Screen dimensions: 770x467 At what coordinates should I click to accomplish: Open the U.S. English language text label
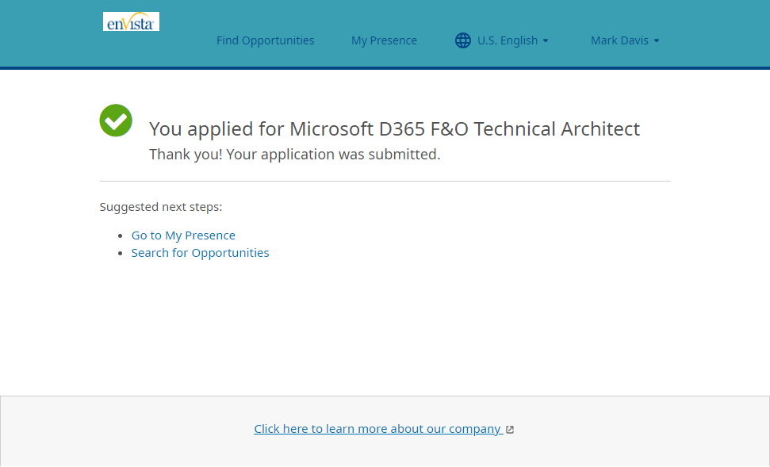pos(507,40)
